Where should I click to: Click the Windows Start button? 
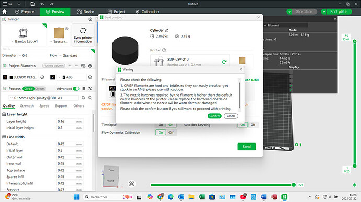pos(76,197)
